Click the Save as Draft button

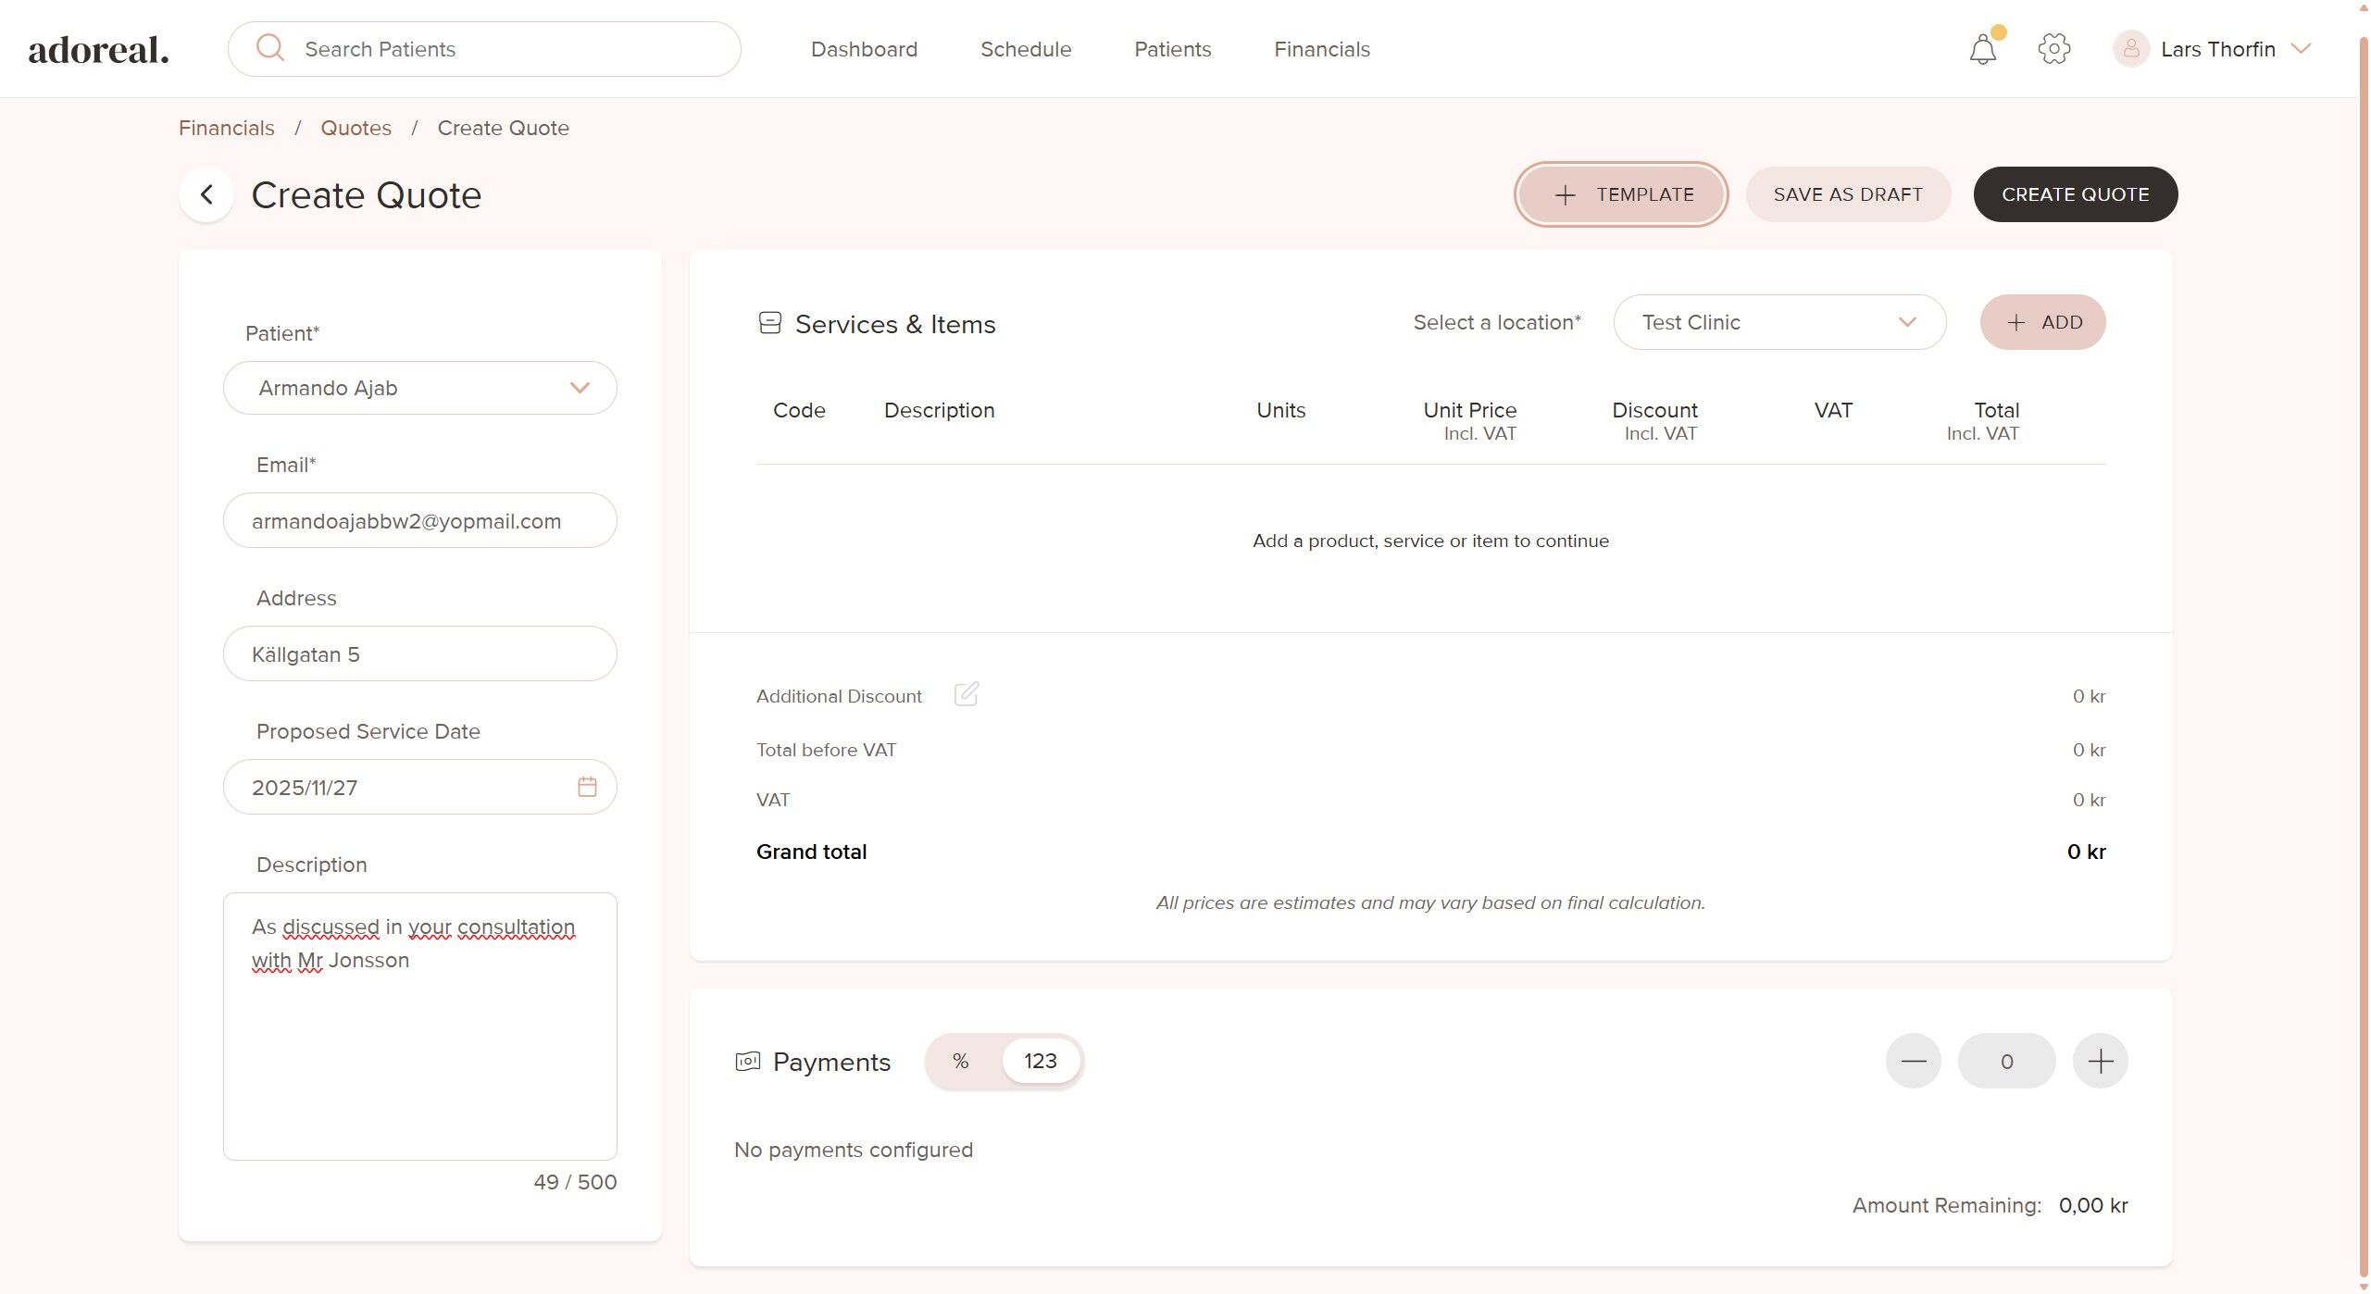tap(1847, 194)
